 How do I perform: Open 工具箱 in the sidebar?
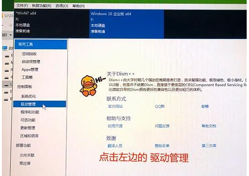pyautogui.click(x=27, y=77)
